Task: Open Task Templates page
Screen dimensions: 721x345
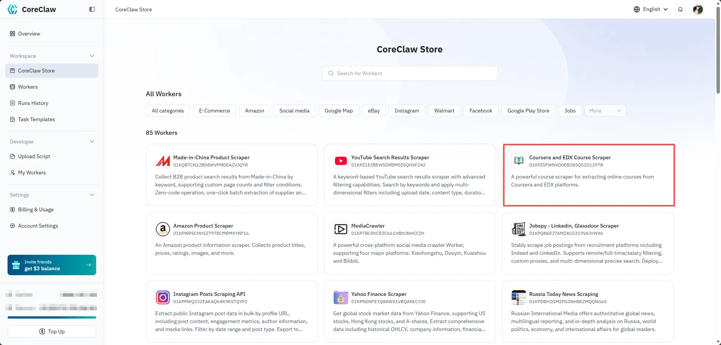Action: coord(52,119)
